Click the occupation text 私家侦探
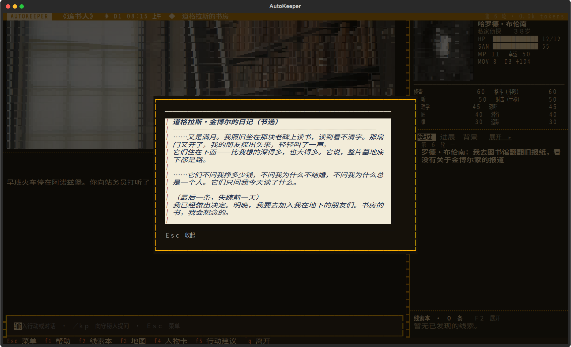Image resolution: width=571 pixels, height=347 pixels. (489, 31)
